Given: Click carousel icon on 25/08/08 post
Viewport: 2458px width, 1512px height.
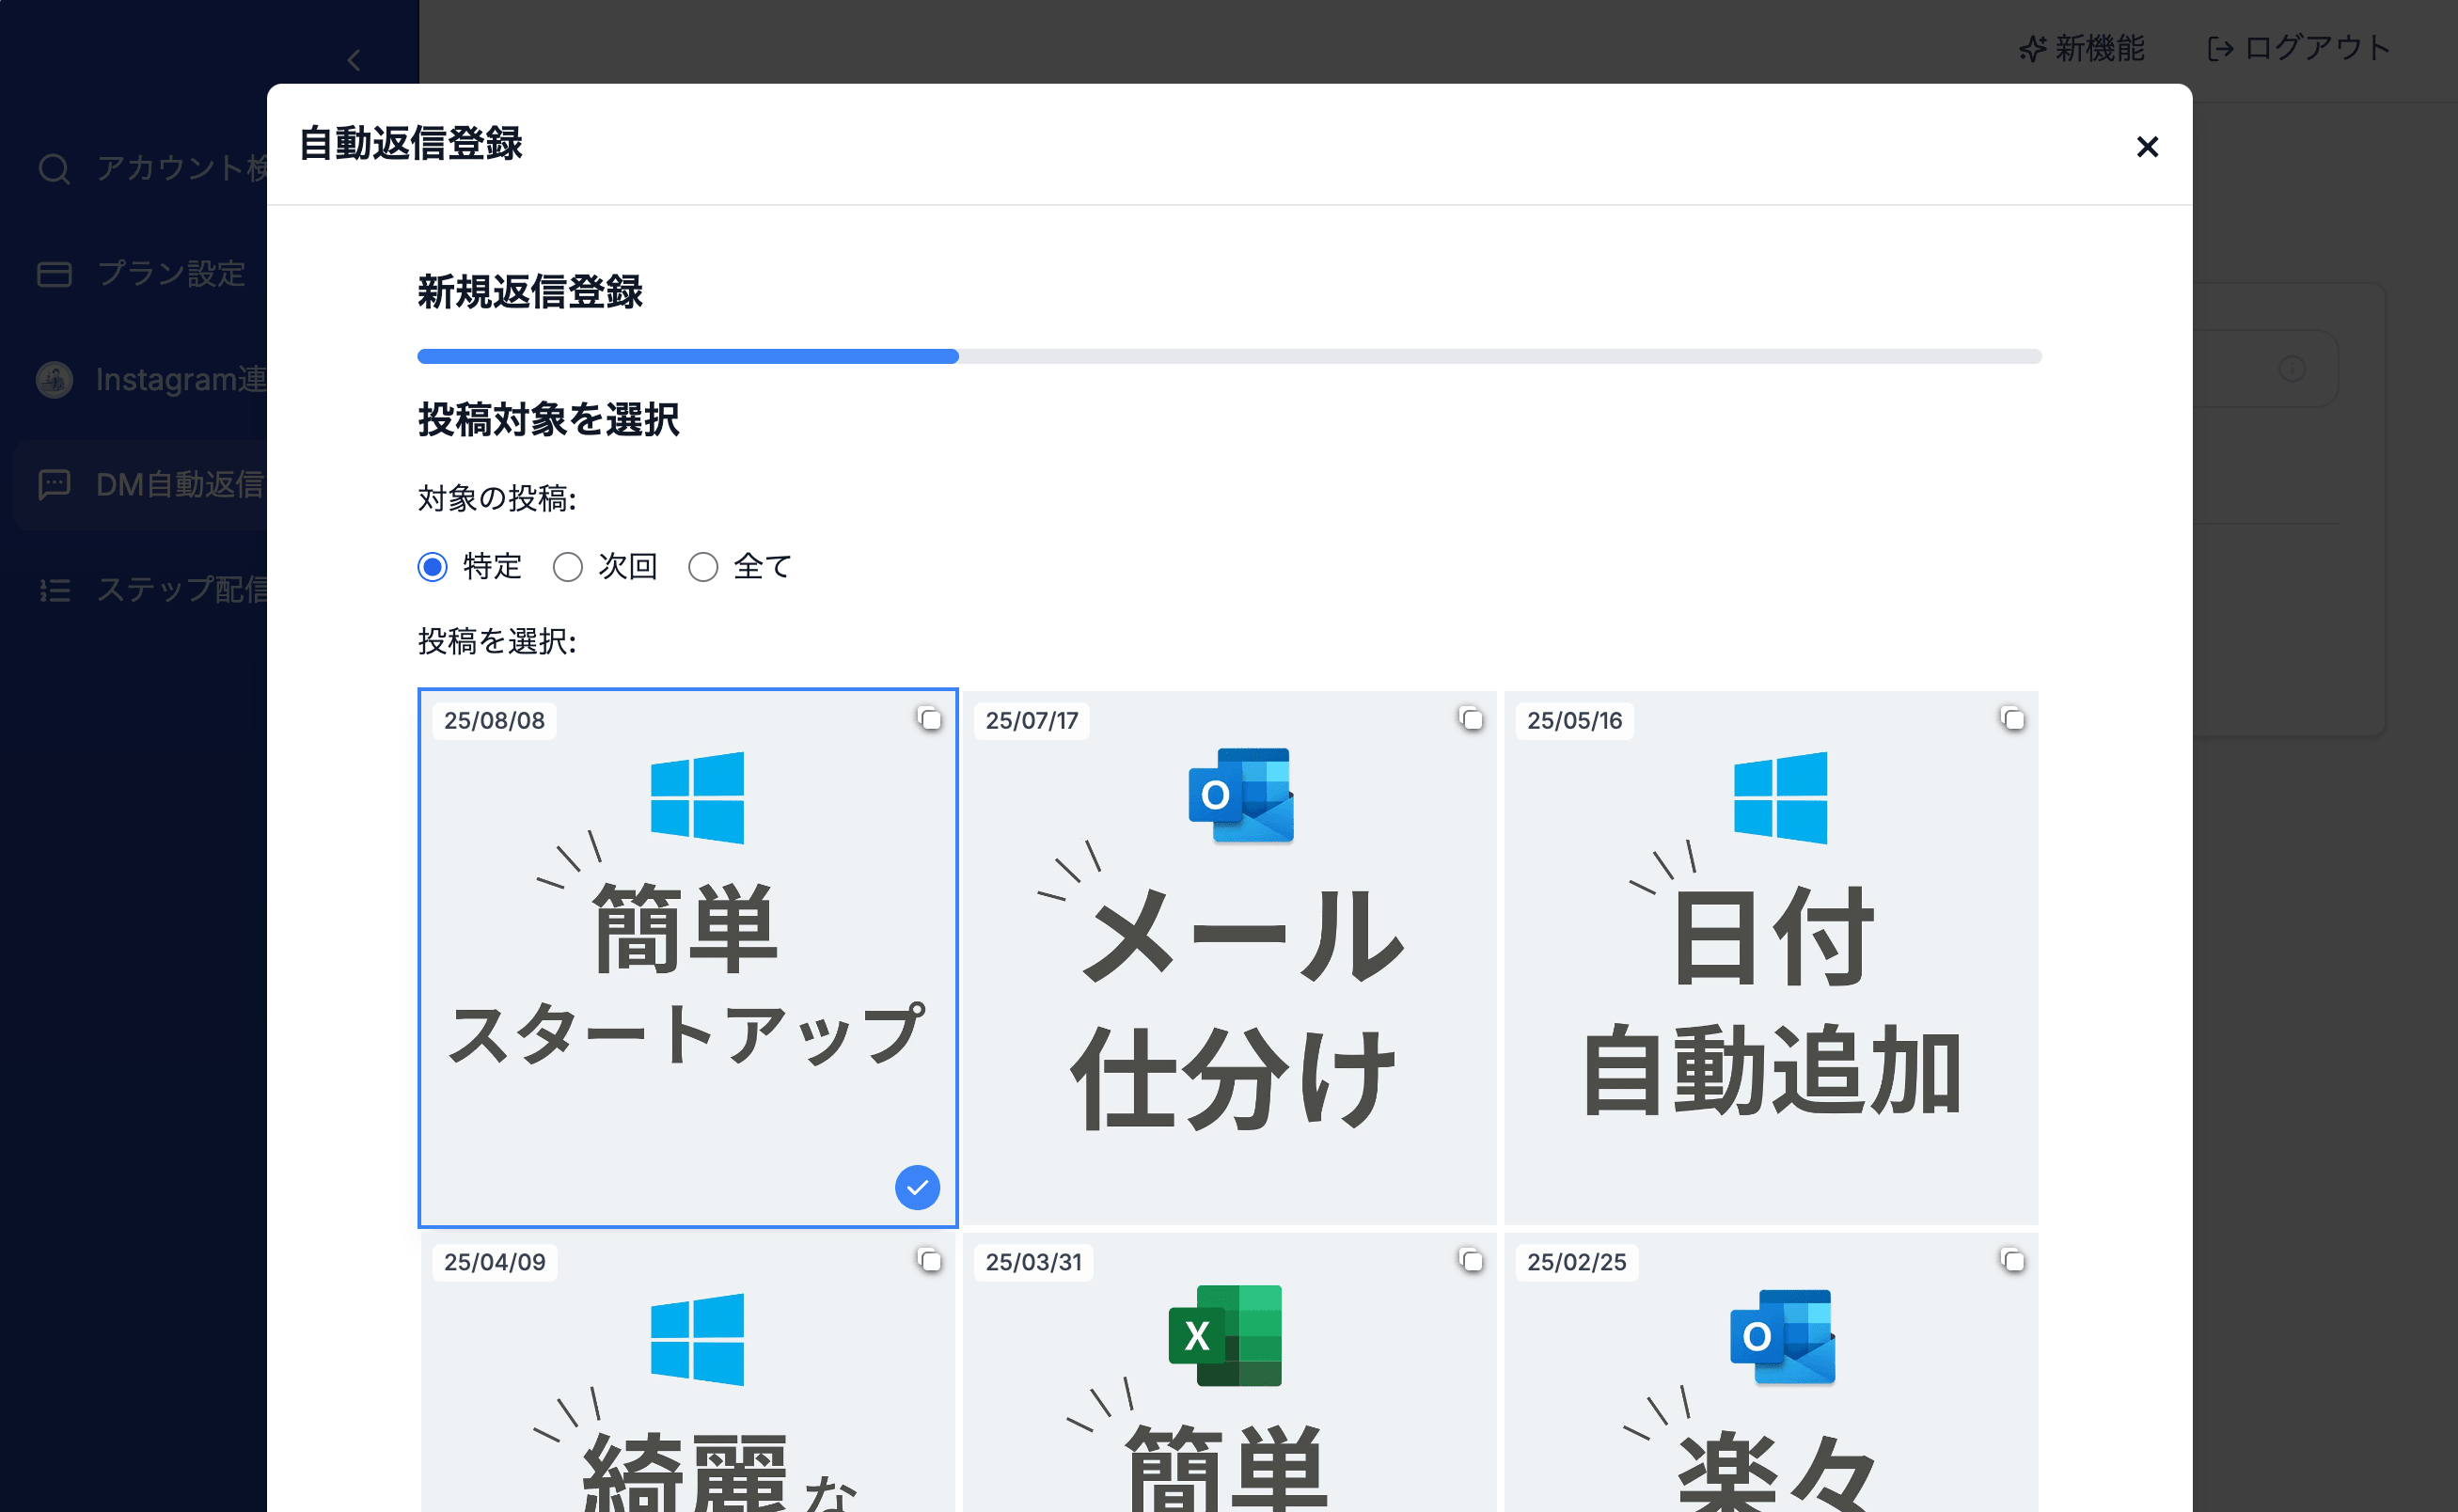Looking at the screenshot, I should 929,718.
